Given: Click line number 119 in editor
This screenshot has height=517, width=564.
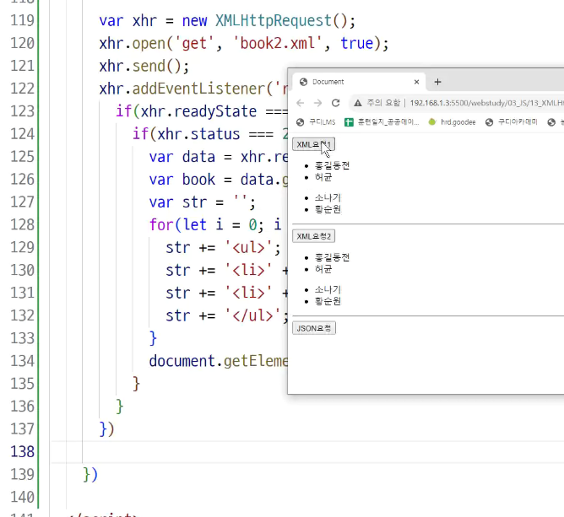Looking at the screenshot, I should 22,20.
